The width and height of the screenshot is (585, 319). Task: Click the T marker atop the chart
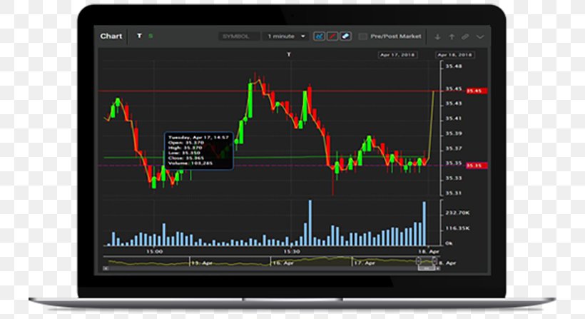288,54
